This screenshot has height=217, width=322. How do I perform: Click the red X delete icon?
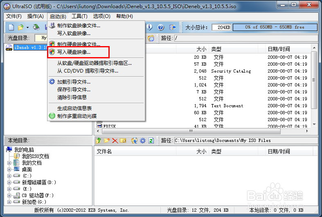pos(115,141)
